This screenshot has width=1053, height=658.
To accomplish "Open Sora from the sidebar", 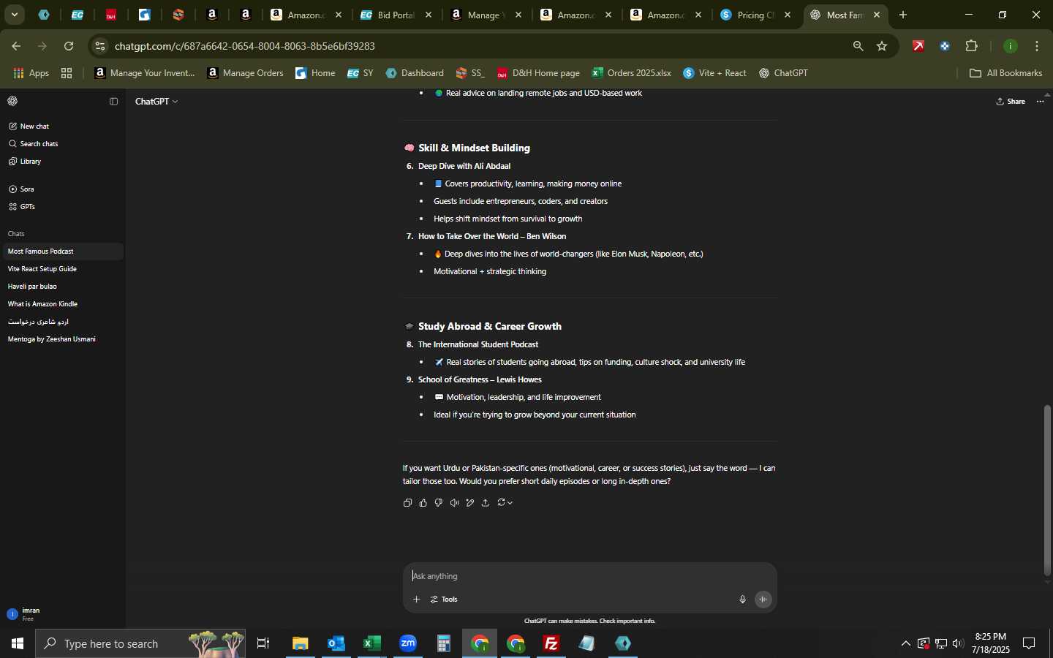I will 62,189.
